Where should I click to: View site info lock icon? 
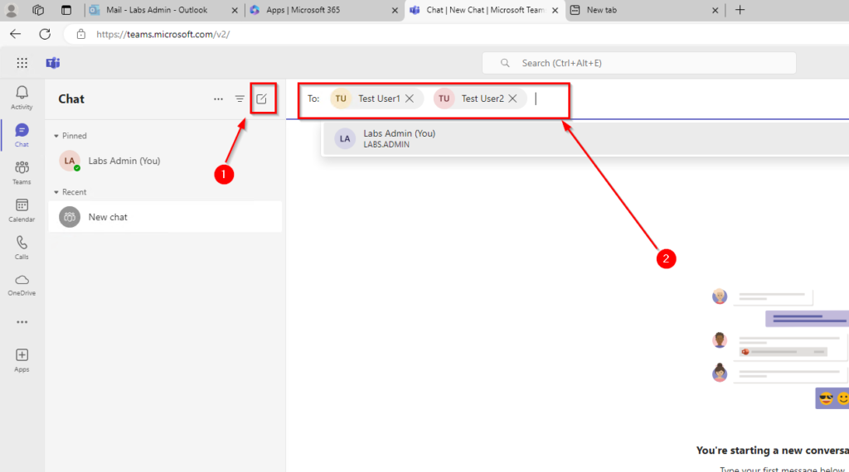click(x=80, y=34)
